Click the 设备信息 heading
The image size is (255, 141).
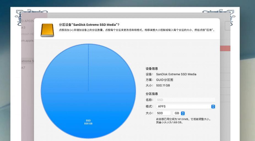click(x=152, y=69)
